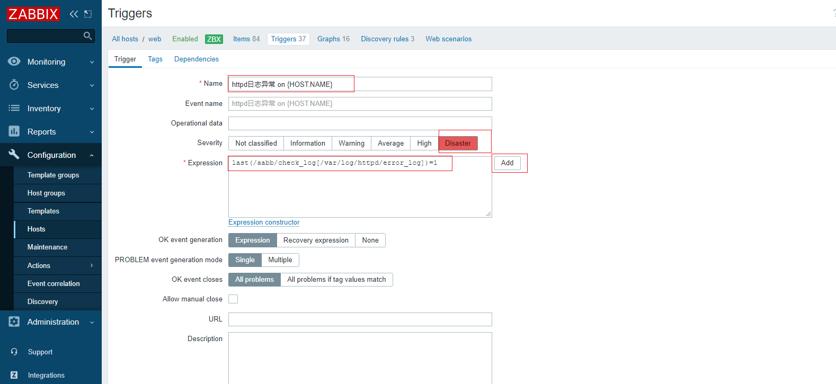Click the Support headset icon
This screenshot has height=384, width=836.
point(14,352)
